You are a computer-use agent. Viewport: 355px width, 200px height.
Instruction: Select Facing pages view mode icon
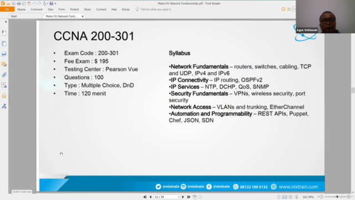291,197
